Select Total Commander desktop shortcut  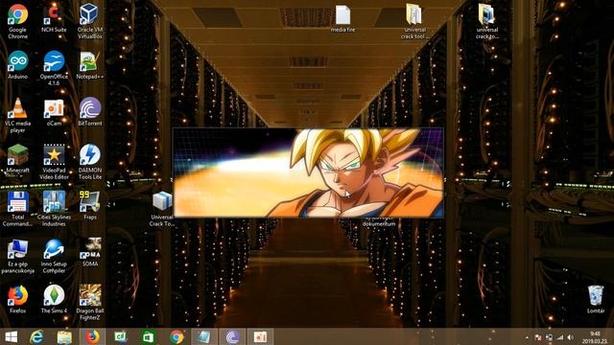coord(17,209)
